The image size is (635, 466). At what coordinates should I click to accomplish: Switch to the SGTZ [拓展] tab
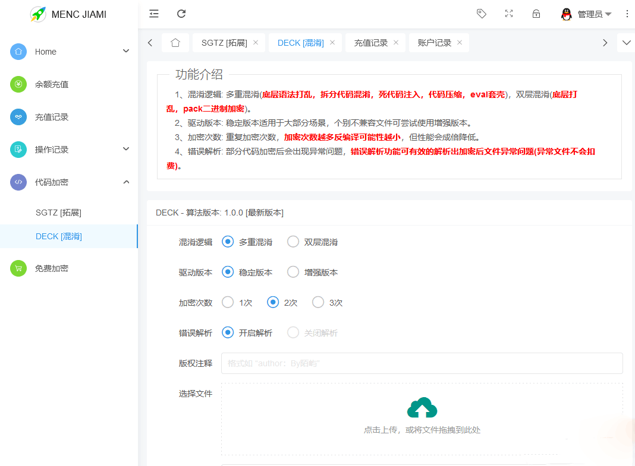point(224,43)
